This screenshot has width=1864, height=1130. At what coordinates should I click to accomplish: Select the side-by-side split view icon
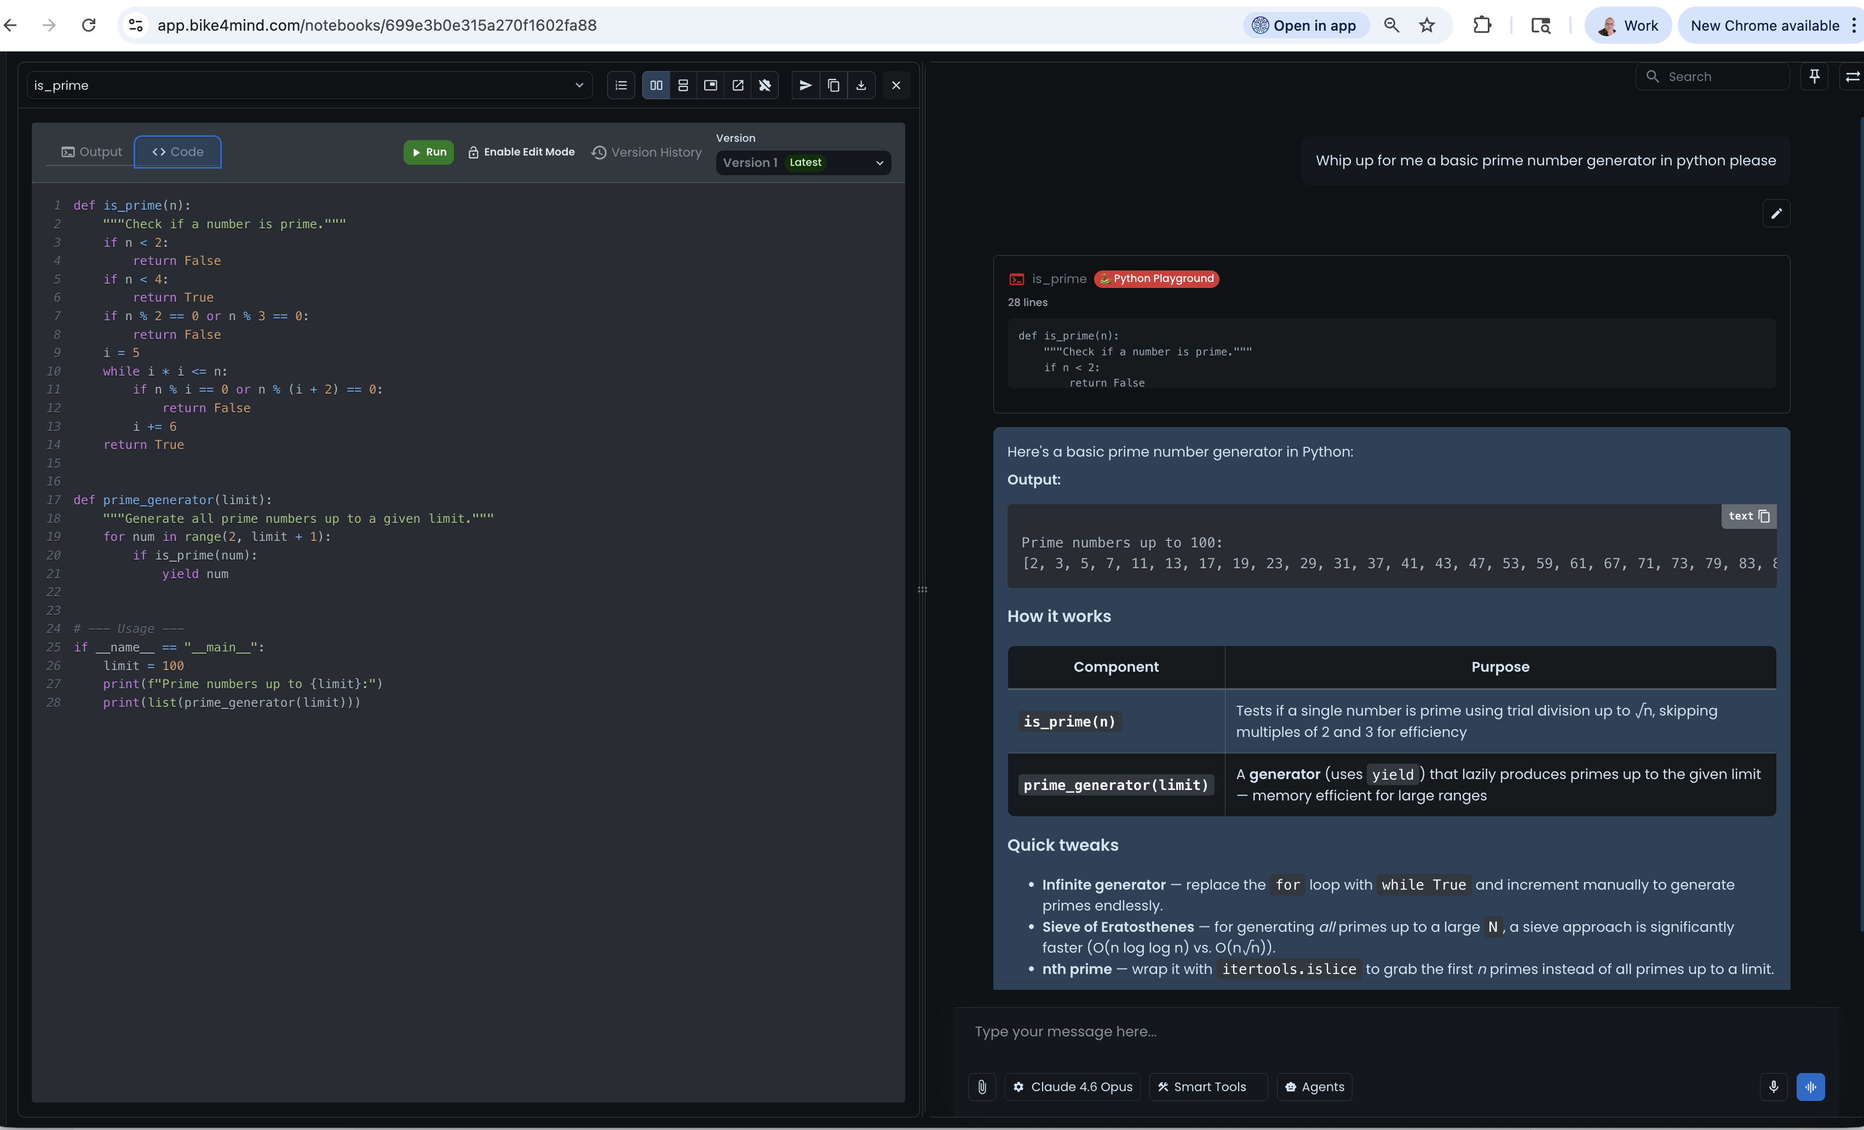click(655, 85)
